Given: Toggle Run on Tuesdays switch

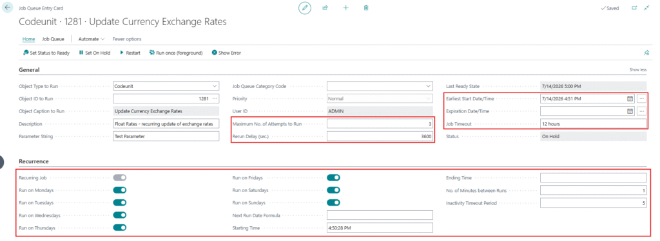Looking at the screenshot, I should [x=119, y=203].
